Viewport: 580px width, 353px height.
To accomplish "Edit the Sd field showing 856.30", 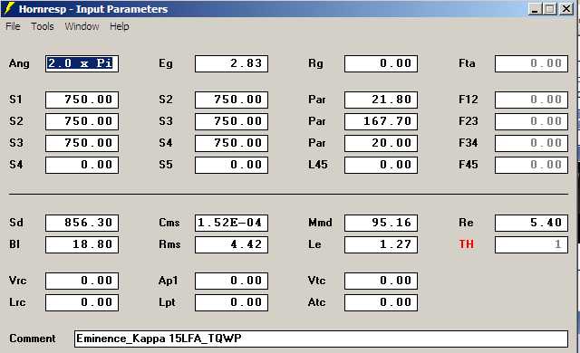I will [82, 223].
